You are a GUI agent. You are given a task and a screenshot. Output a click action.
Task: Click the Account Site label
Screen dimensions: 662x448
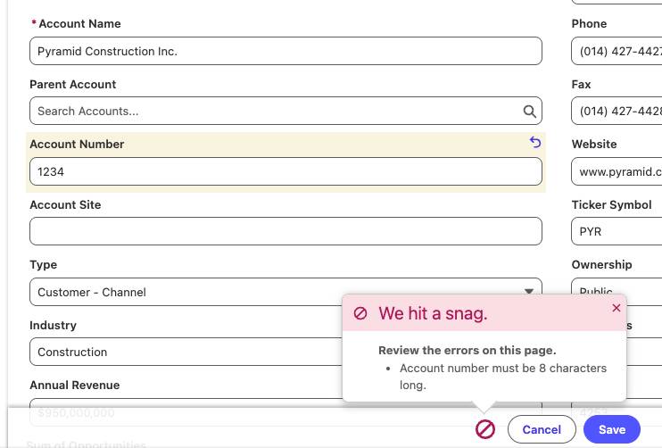(65, 204)
